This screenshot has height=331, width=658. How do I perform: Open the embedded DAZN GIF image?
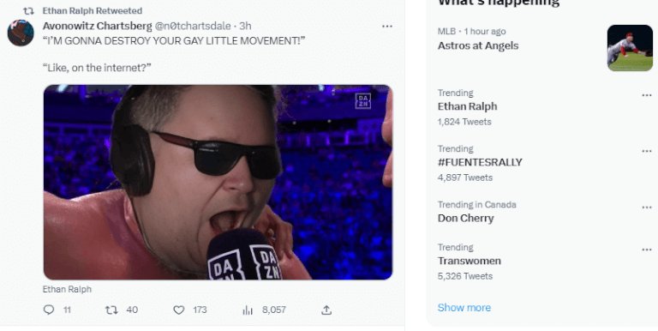pos(218,183)
